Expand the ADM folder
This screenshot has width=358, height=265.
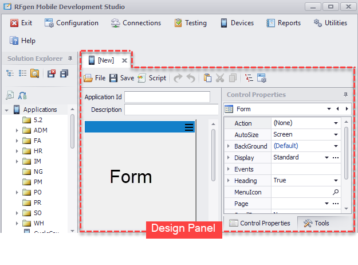(17, 131)
